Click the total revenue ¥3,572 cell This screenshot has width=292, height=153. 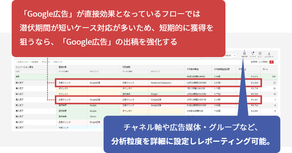point(254,76)
